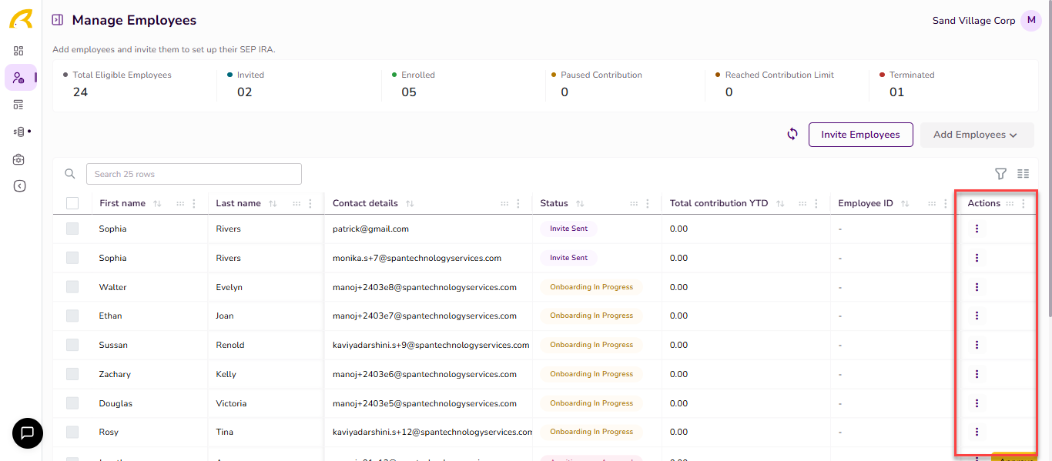This screenshot has height=461, width=1052.
Task: Open the briefcase icon in the sidebar
Action: click(18, 159)
